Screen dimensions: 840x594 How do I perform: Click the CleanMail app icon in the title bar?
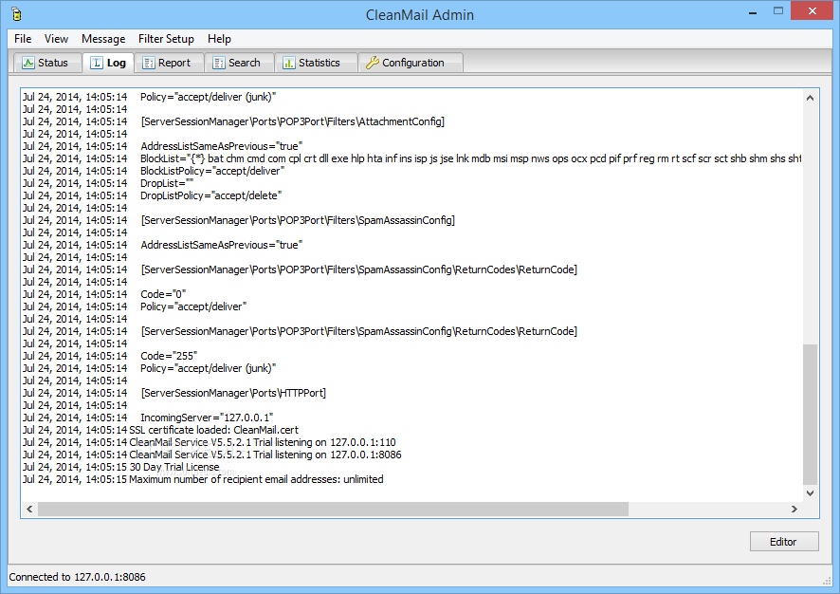16,14
